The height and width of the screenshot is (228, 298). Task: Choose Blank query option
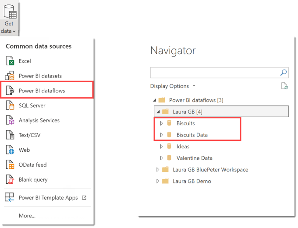[33, 179]
